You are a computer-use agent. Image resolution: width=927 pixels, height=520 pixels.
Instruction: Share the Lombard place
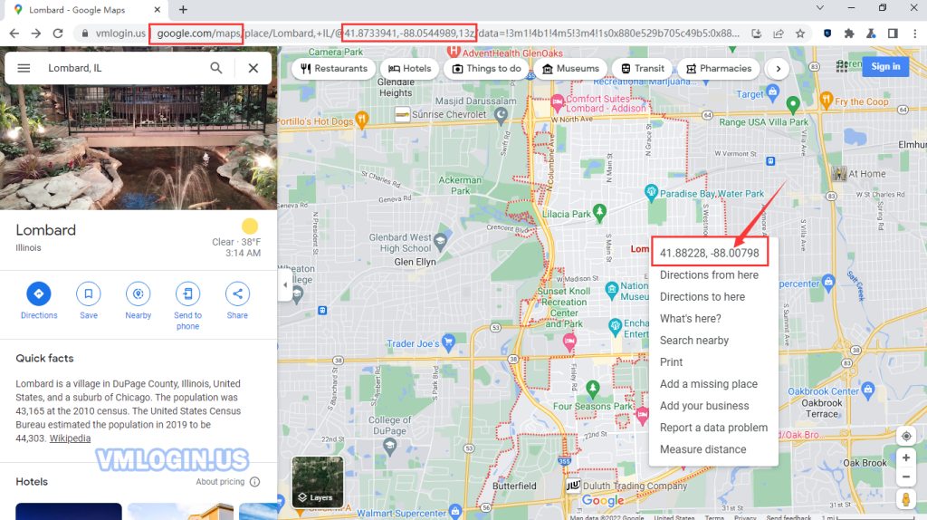(237, 301)
